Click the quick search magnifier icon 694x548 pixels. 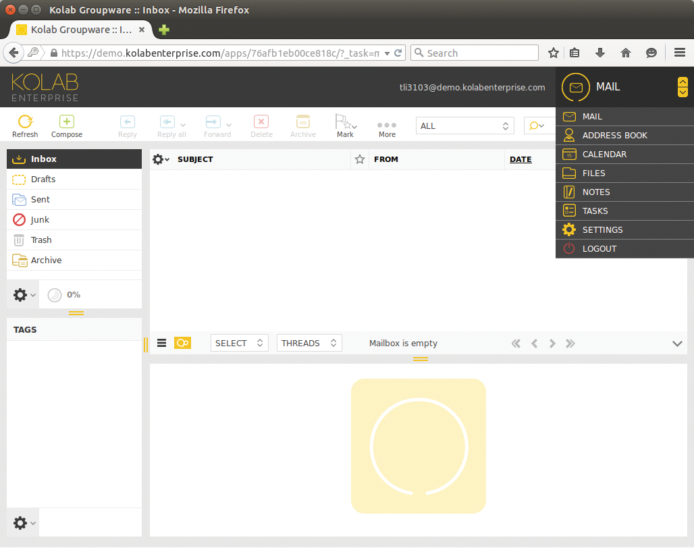point(535,126)
